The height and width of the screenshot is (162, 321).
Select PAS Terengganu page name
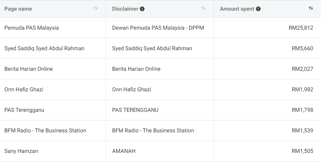click(24, 110)
